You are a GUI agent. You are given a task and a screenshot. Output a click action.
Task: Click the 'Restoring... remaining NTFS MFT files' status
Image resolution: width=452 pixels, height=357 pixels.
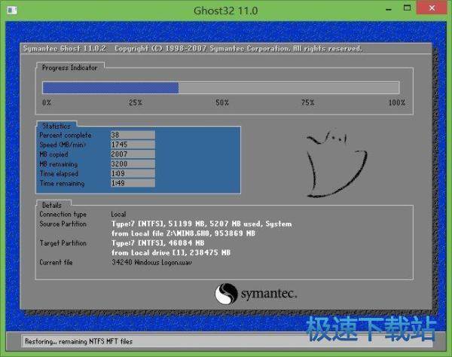click(x=78, y=341)
